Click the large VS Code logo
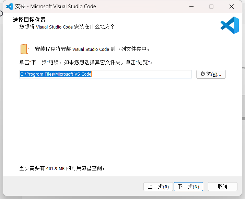 tap(230, 25)
